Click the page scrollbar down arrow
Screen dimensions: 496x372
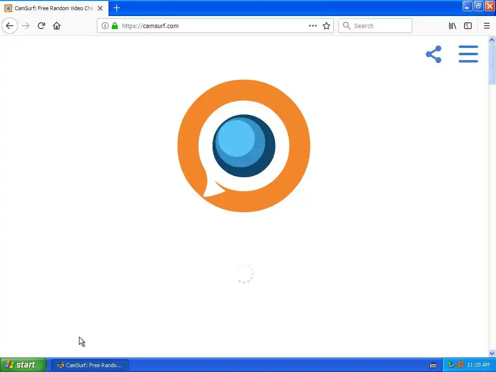coord(492,353)
